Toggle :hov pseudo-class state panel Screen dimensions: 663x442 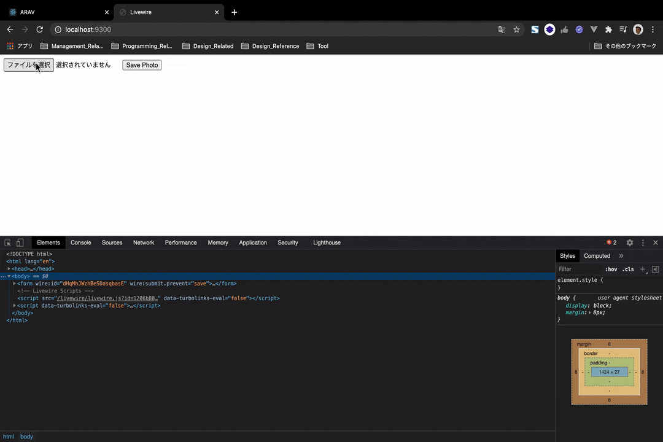click(611, 269)
